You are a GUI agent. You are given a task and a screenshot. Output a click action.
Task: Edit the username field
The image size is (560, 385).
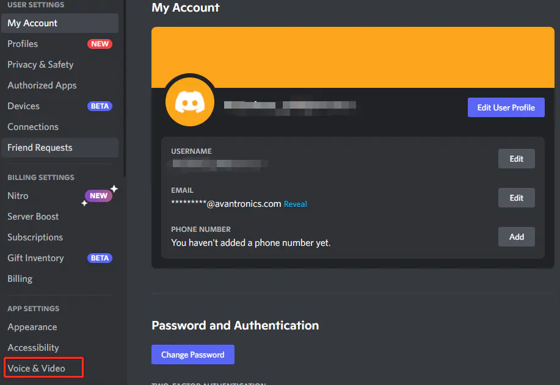click(516, 158)
